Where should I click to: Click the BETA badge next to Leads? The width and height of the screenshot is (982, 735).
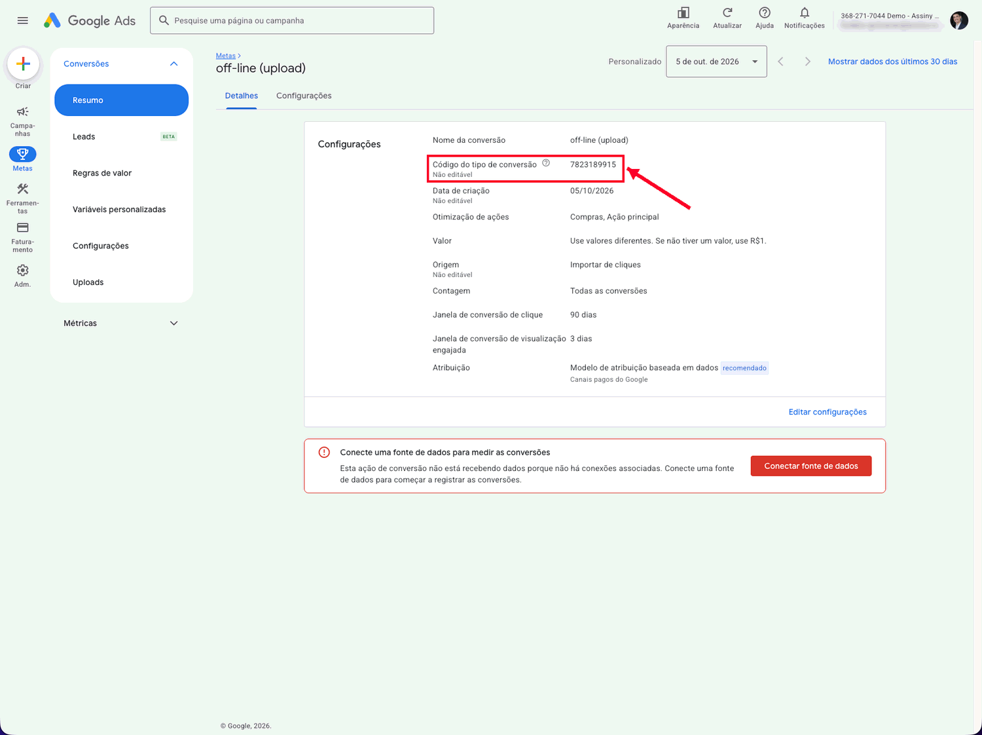[169, 137]
